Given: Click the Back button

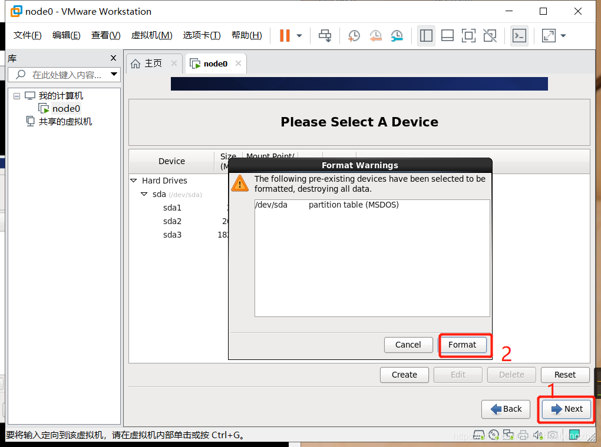Looking at the screenshot, I should (506, 409).
